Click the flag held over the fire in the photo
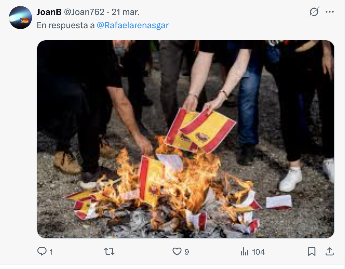 pyautogui.click(x=200, y=131)
